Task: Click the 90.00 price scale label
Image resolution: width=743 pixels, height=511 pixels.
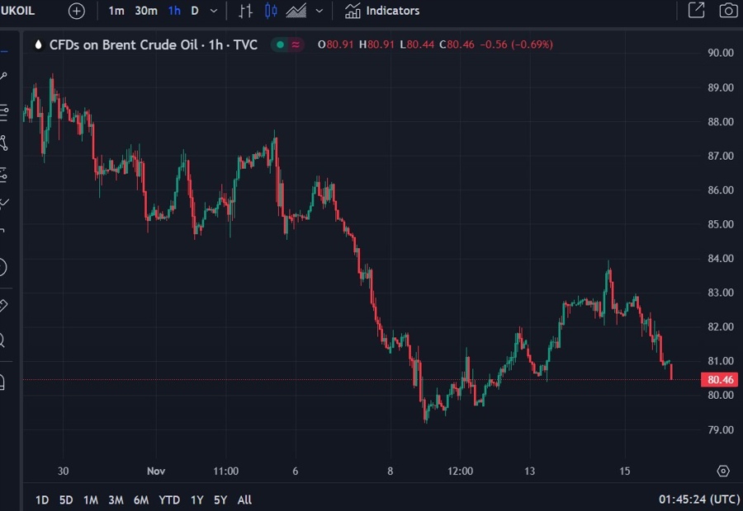Action: pyautogui.click(x=720, y=53)
